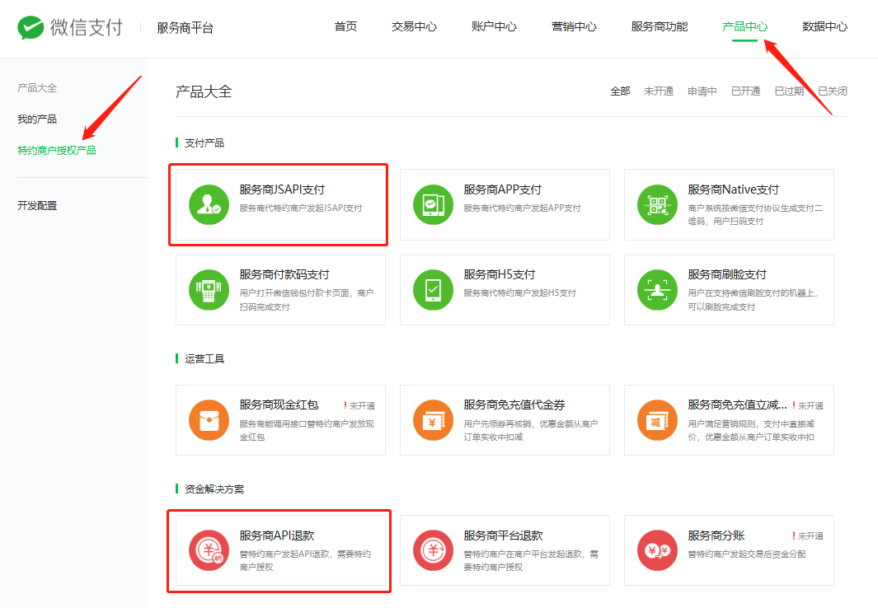Filter products by 全部

(x=621, y=91)
